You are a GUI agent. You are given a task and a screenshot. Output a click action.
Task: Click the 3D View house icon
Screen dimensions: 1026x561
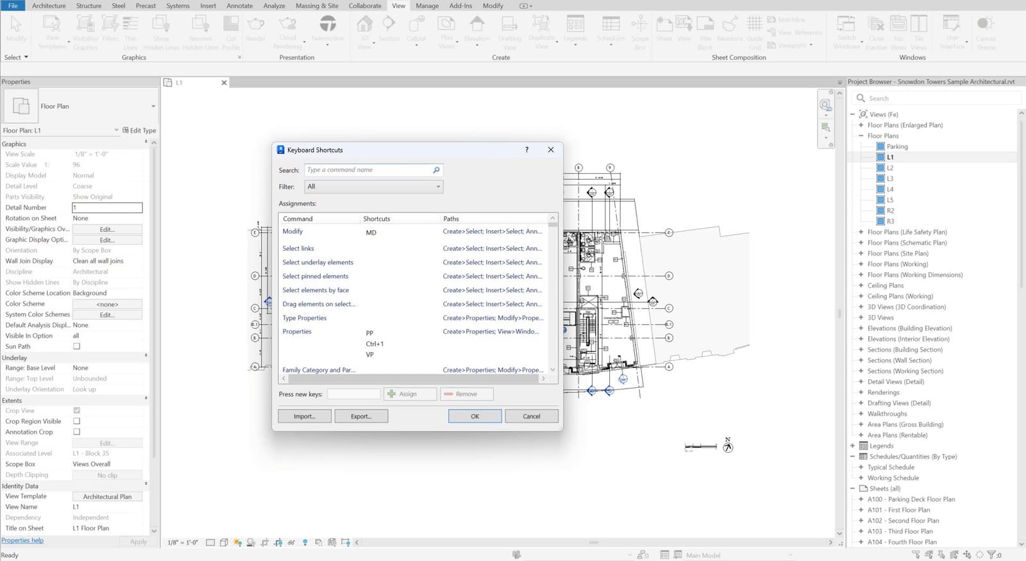pos(364,24)
